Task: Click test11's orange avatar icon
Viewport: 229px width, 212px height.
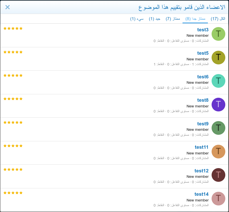Action: pos(218,151)
